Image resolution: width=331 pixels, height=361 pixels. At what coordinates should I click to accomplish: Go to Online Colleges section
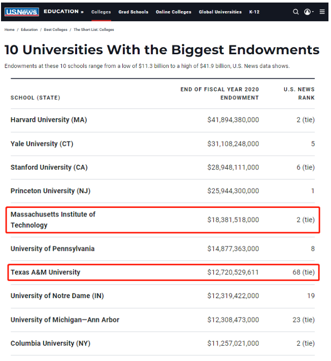173,12
